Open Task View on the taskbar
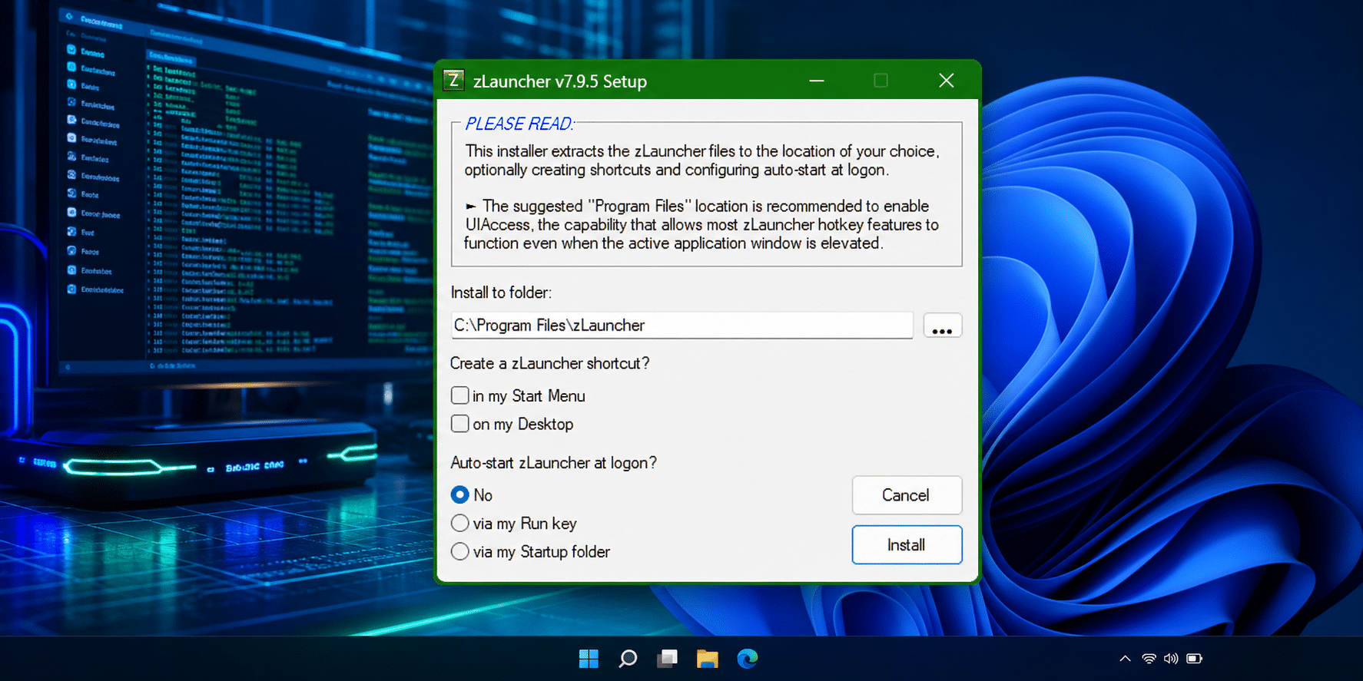1363x681 pixels. tap(668, 659)
